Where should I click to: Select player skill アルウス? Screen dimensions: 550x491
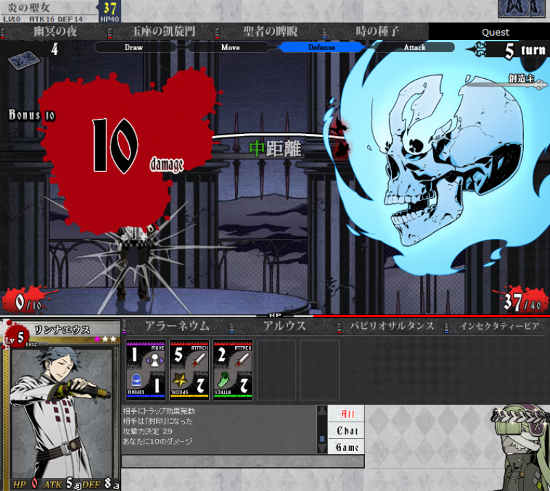(285, 326)
